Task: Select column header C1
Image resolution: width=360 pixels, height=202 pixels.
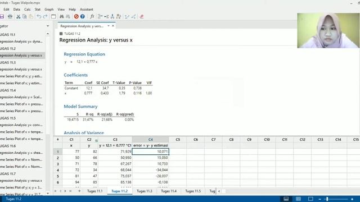Action: click(x=71, y=139)
